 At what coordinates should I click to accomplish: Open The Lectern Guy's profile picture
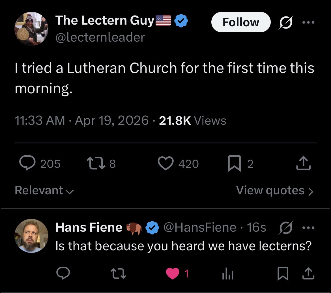pos(31,29)
